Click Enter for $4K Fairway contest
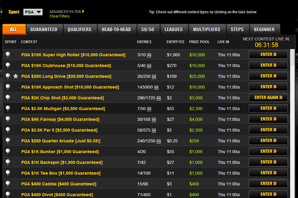 pos(268,119)
